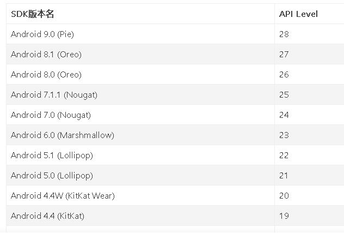Image resolution: width=344 pixels, height=233 pixels.
Task: Select the Android 9.0 (Pie) cell
Action: click(x=42, y=34)
